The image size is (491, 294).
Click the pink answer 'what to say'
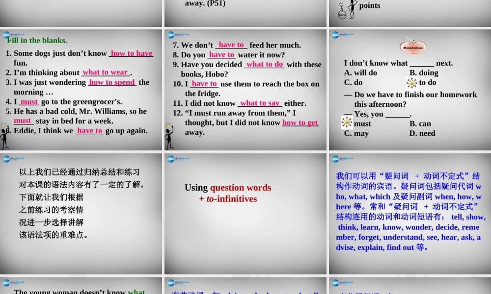point(260,103)
